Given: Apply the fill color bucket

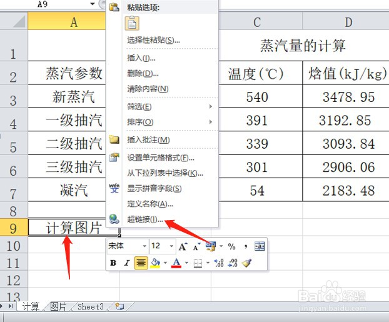Looking at the screenshot, I should 155,263.
